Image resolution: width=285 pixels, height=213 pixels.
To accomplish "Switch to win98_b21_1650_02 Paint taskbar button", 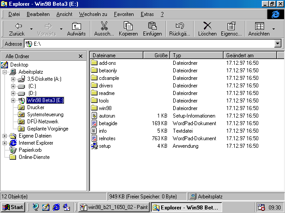I will pyautogui.click(x=114, y=207).
